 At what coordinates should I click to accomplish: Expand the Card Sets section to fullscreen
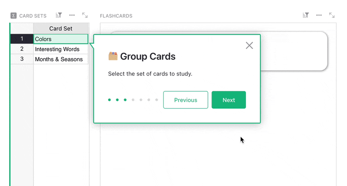point(85,15)
